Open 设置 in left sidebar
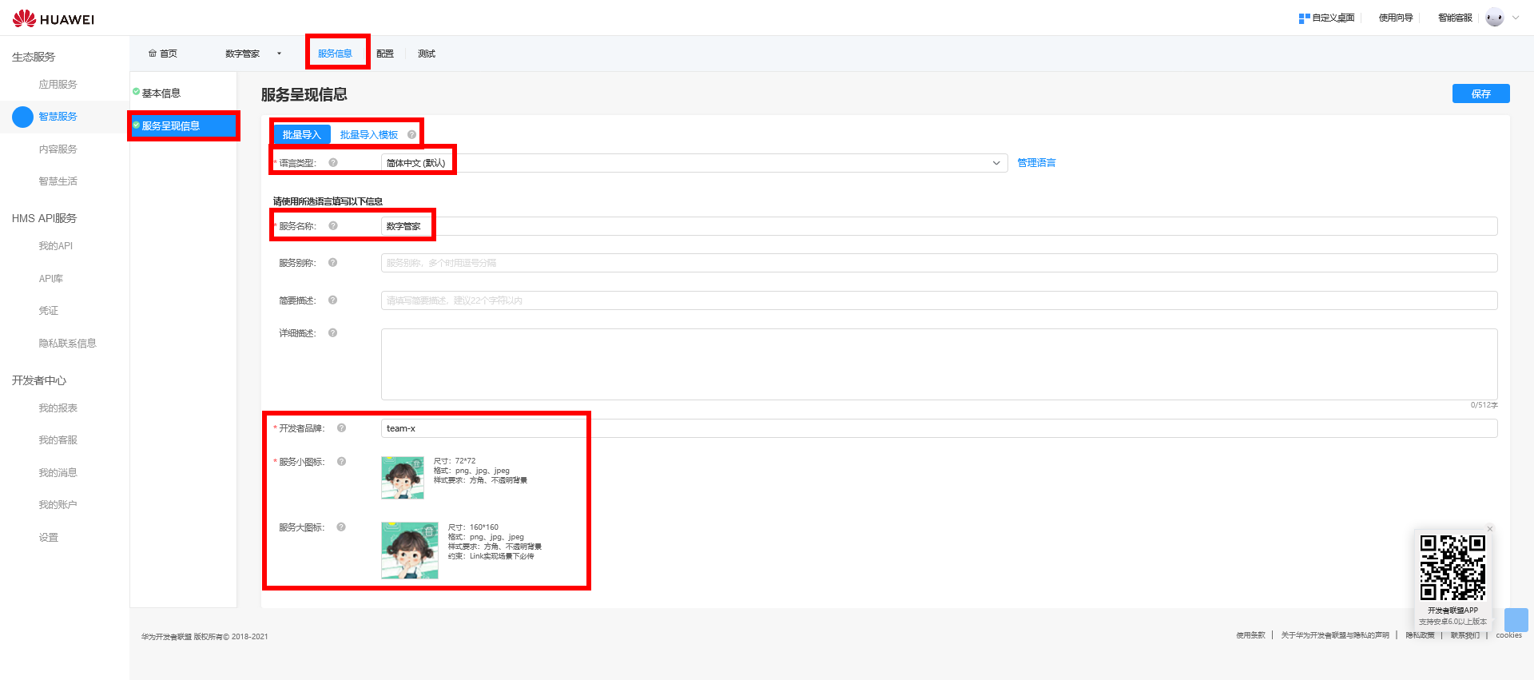 coord(49,538)
